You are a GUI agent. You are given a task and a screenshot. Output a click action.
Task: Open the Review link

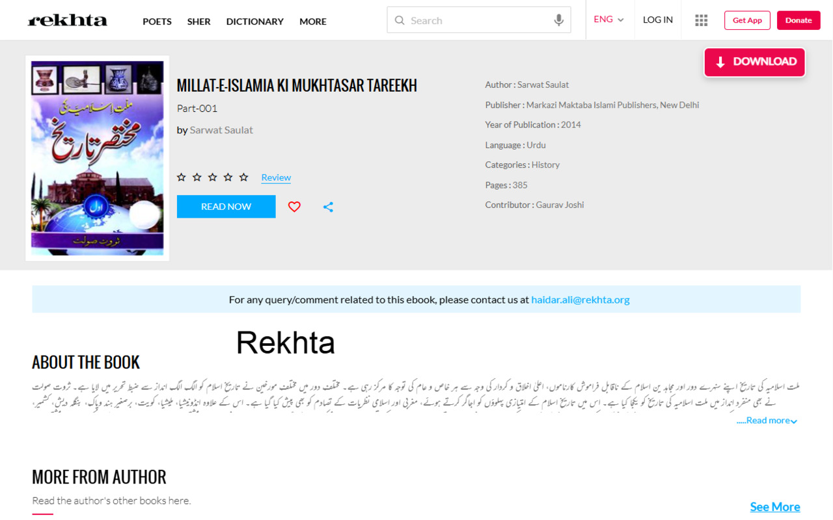pos(276,177)
